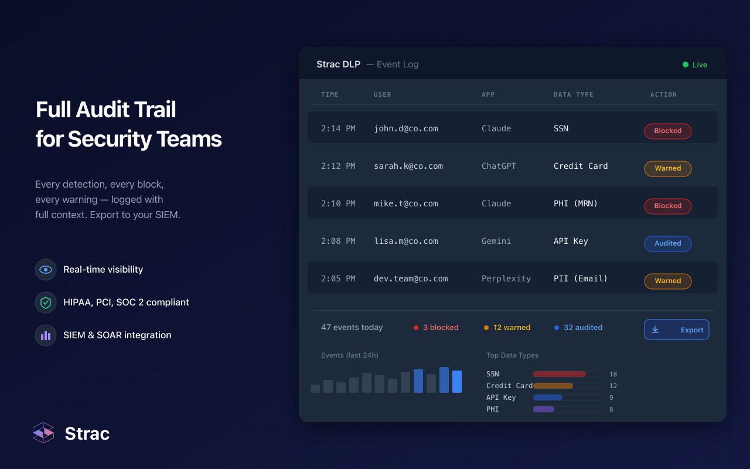Select the dev.team@co.com user cell
Screen dimensions: 750x469
(411, 278)
